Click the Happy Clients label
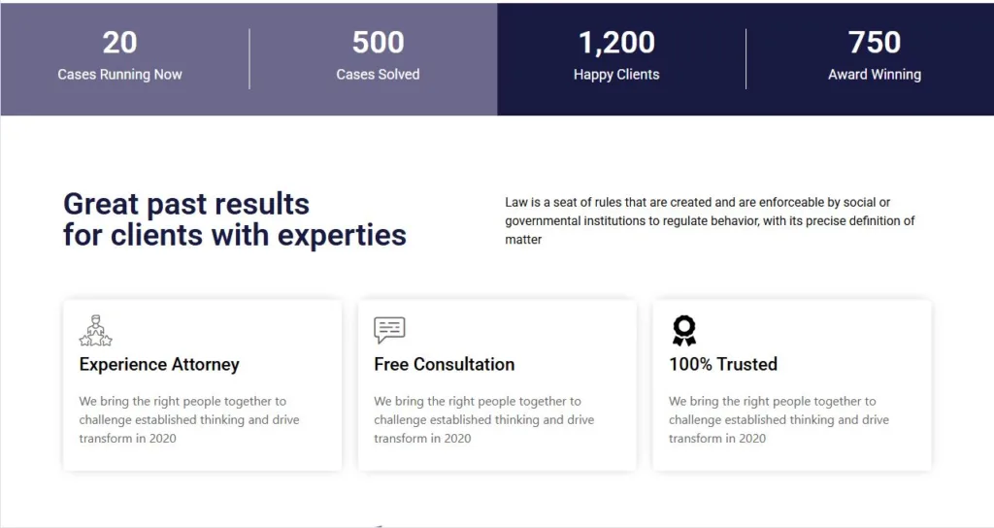This screenshot has height=528, width=994. pyautogui.click(x=616, y=75)
